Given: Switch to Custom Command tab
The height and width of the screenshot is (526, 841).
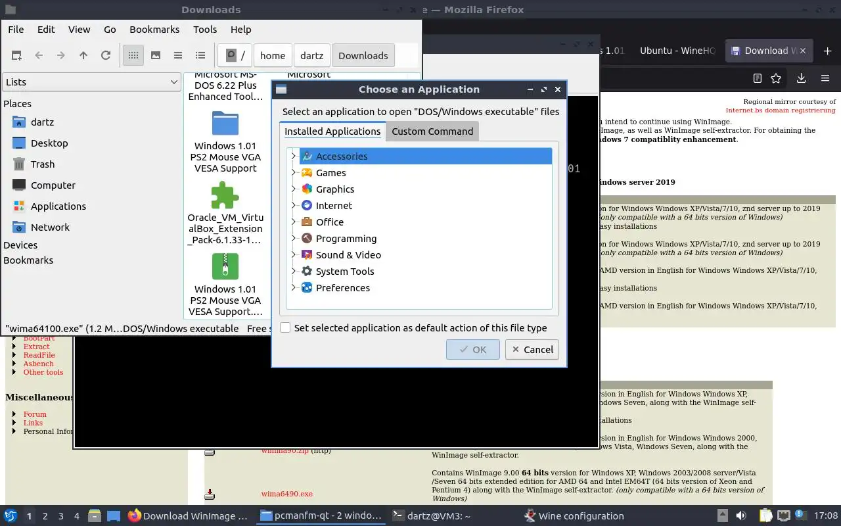Looking at the screenshot, I should coord(432,131).
